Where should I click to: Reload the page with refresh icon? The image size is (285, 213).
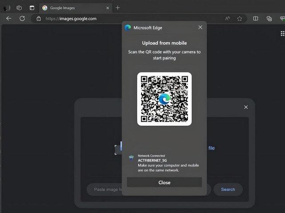(22, 18)
